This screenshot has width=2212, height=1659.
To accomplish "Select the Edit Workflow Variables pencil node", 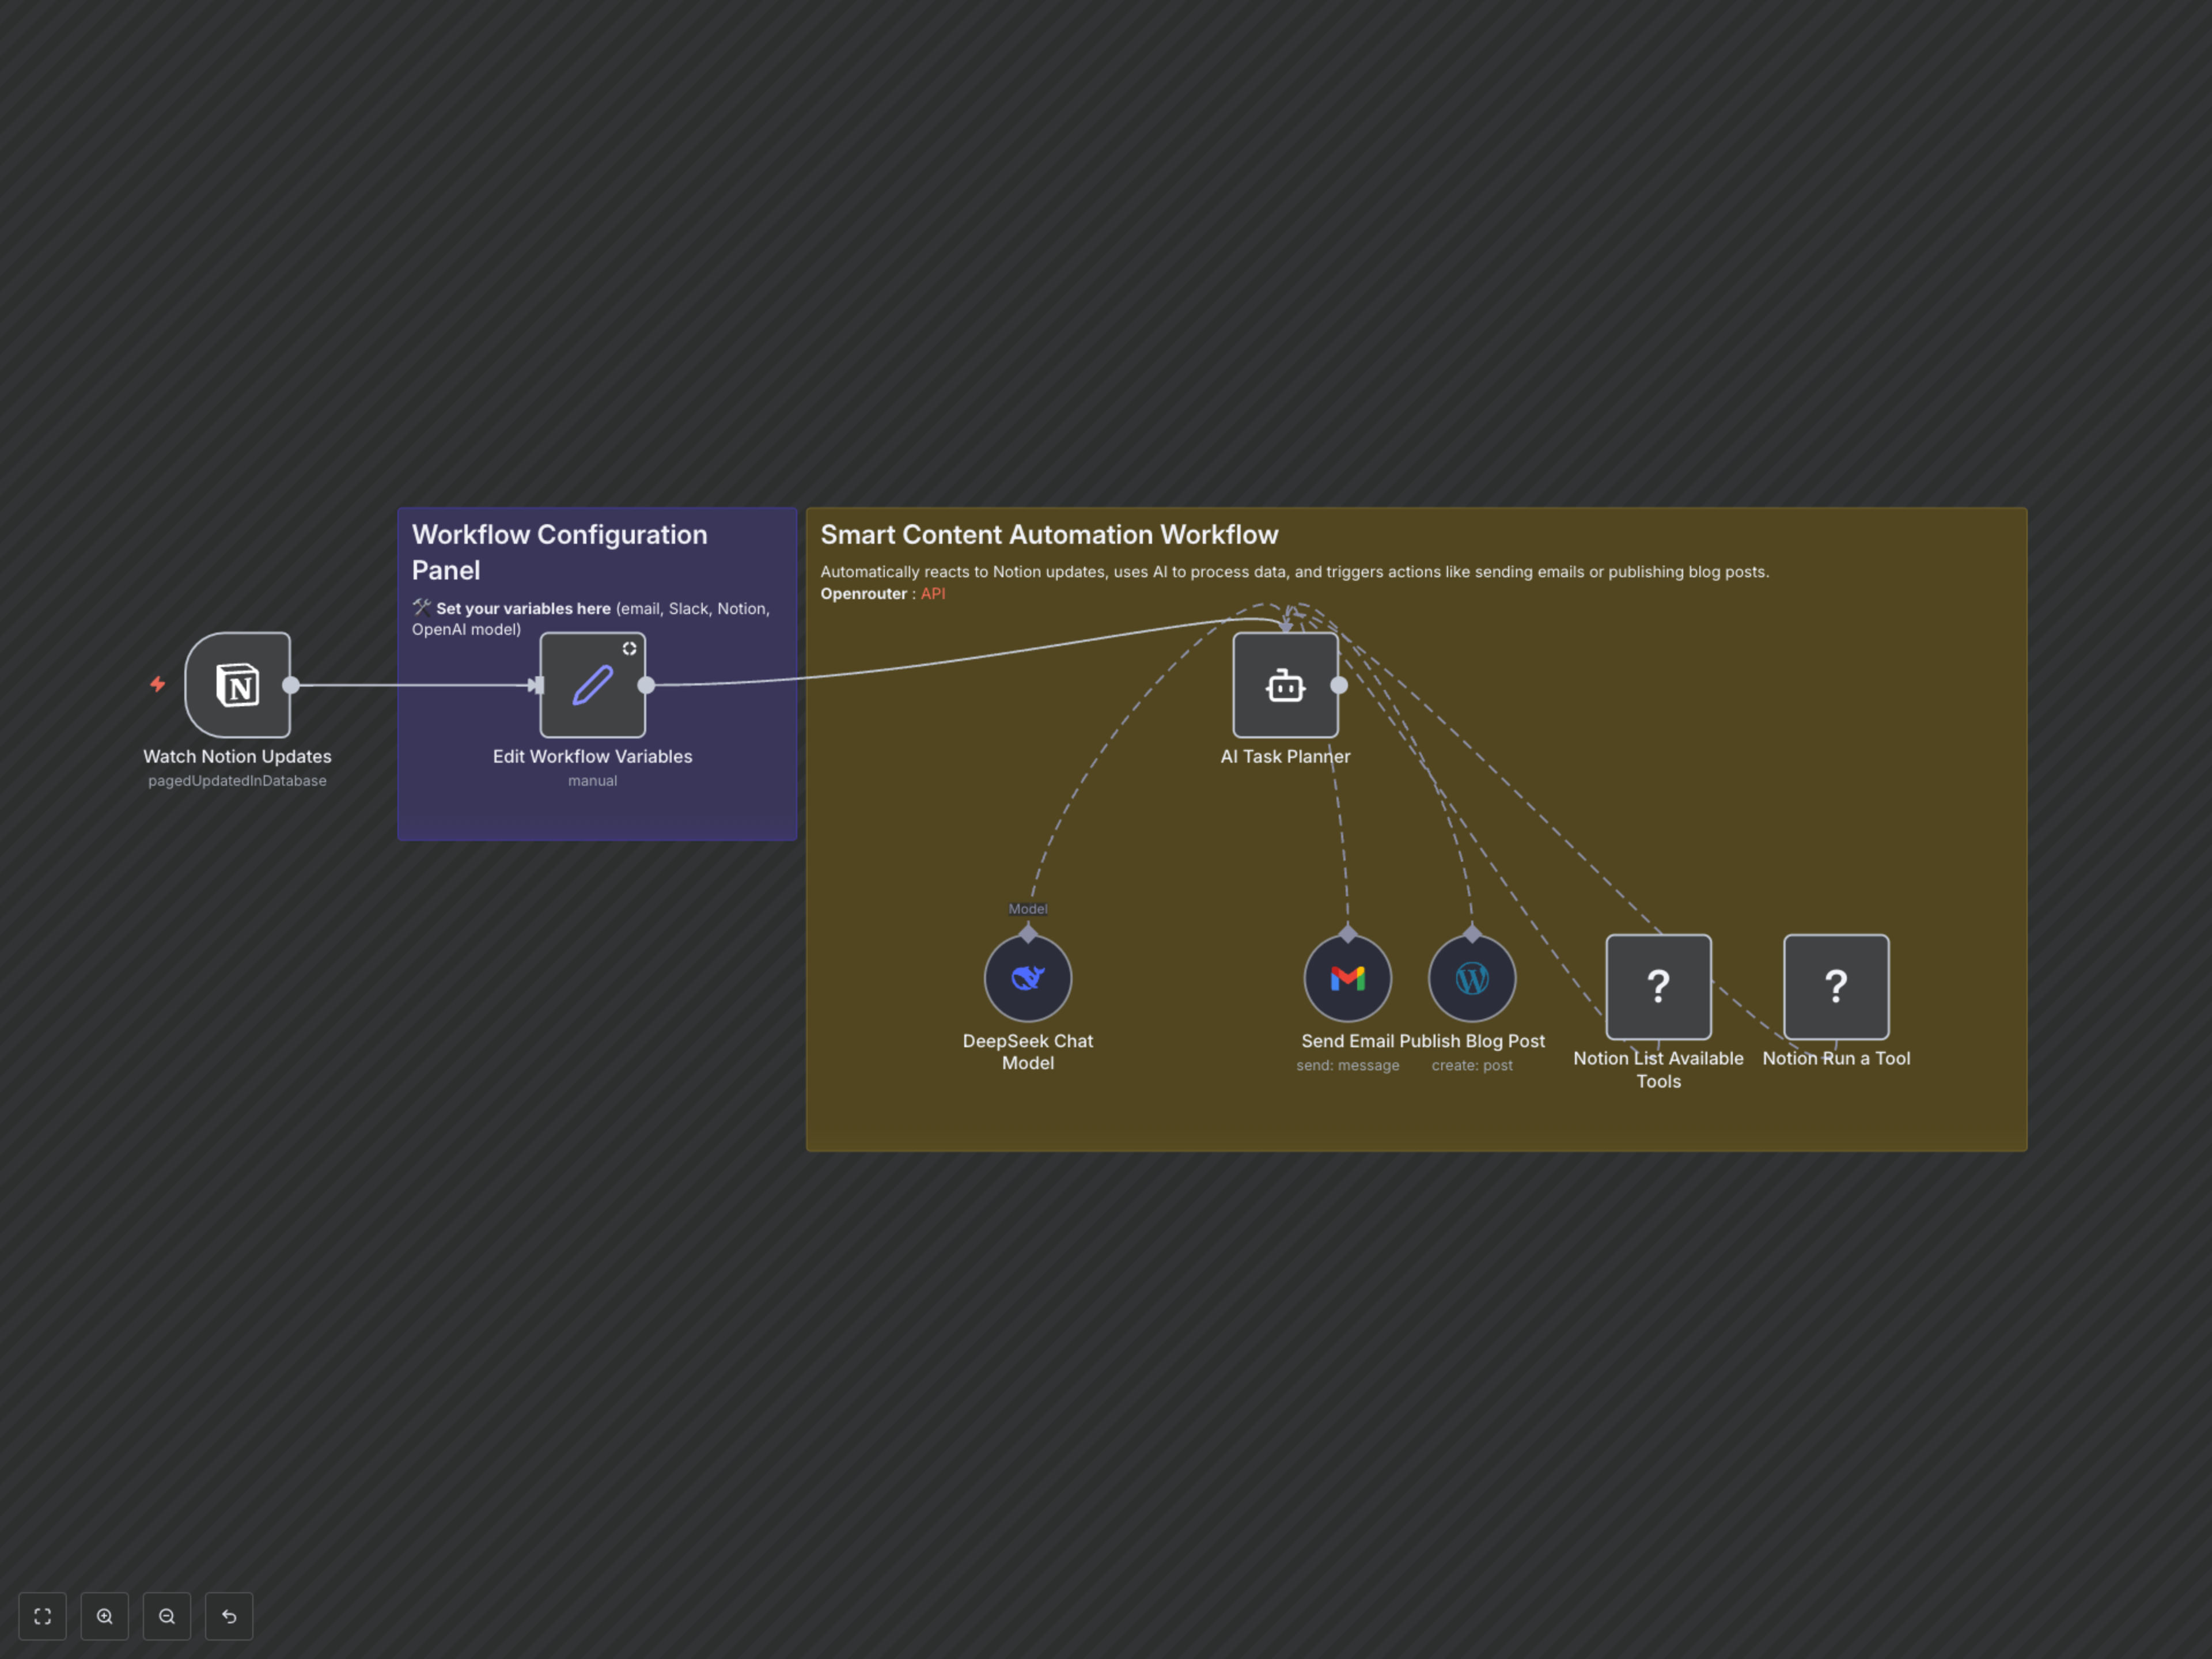I will click(592, 685).
